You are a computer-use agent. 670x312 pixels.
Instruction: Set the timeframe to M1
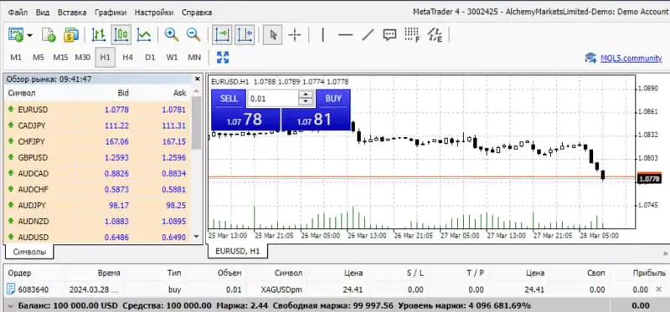tap(16, 57)
